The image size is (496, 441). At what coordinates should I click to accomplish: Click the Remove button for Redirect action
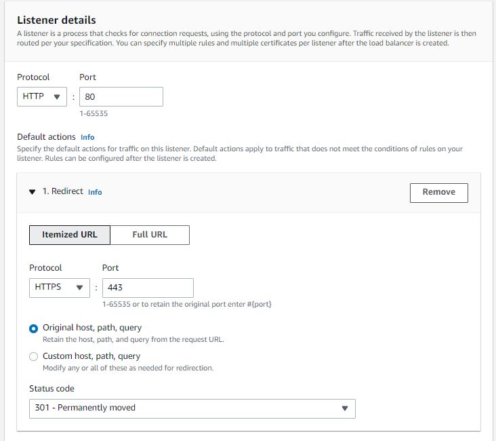[439, 193]
